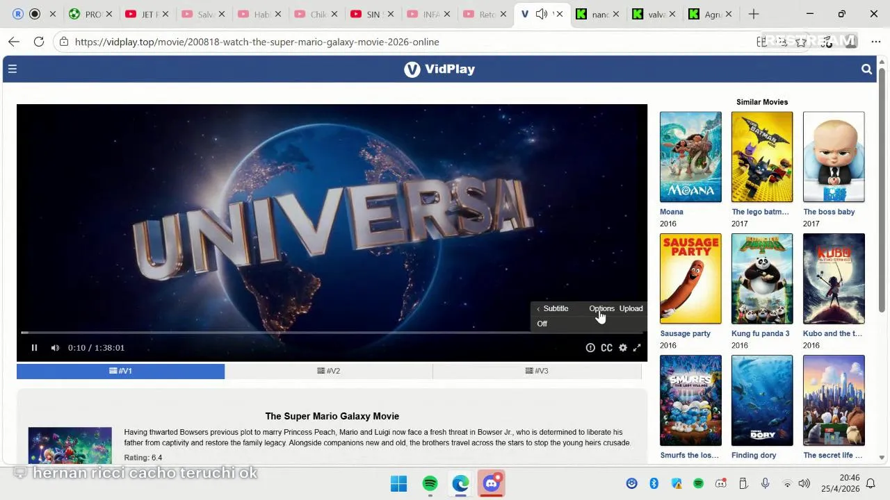Click "The Super Mario Galaxy Movie" heading
Screen dimensions: 890x500
pos(332,416)
